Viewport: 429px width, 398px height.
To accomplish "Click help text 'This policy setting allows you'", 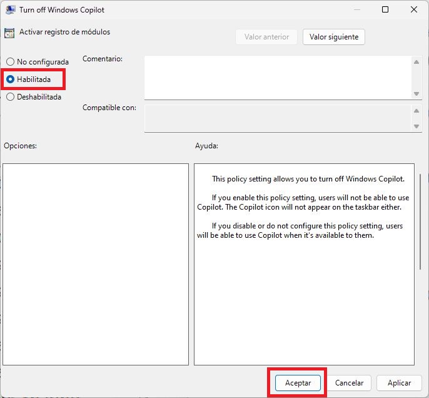I will pyautogui.click(x=308, y=179).
